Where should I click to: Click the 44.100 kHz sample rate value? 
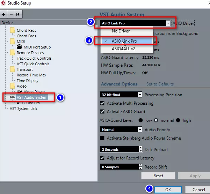(x=151, y=65)
